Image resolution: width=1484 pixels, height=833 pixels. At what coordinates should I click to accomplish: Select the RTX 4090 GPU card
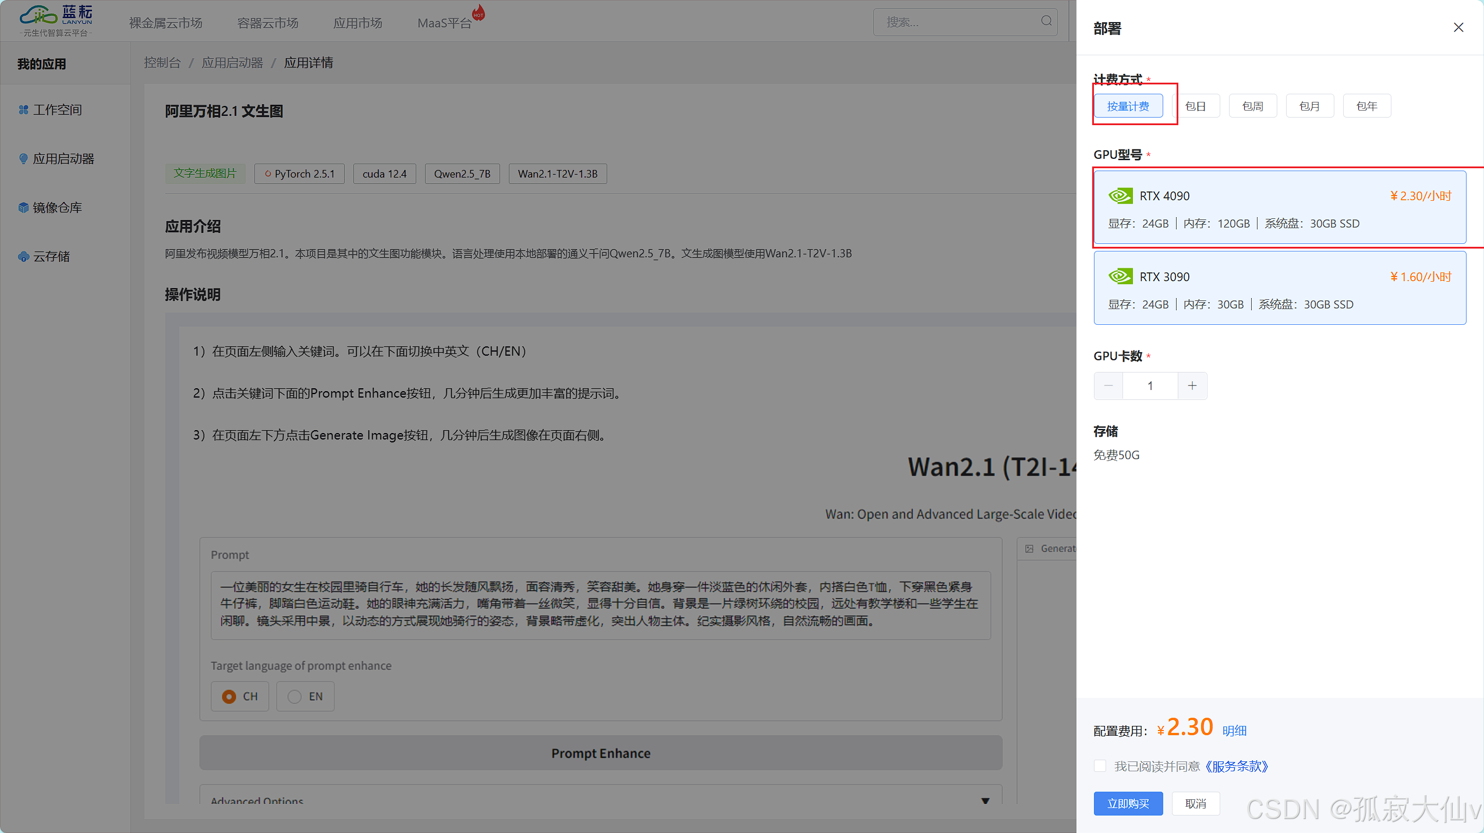[x=1279, y=208]
